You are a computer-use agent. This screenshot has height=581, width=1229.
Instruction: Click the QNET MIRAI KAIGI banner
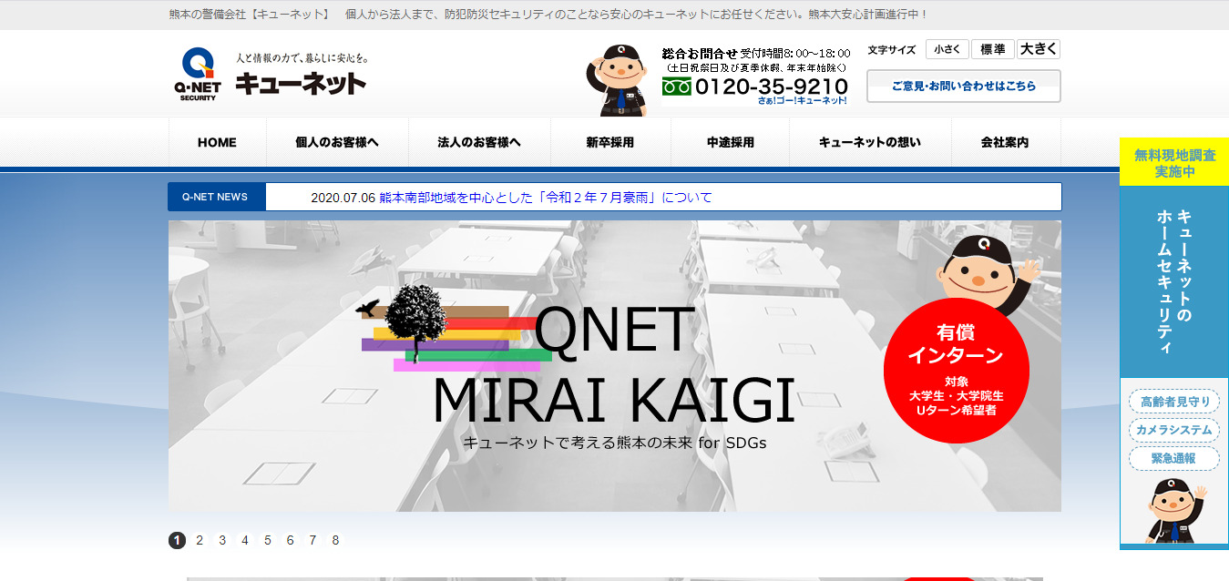(x=614, y=366)
